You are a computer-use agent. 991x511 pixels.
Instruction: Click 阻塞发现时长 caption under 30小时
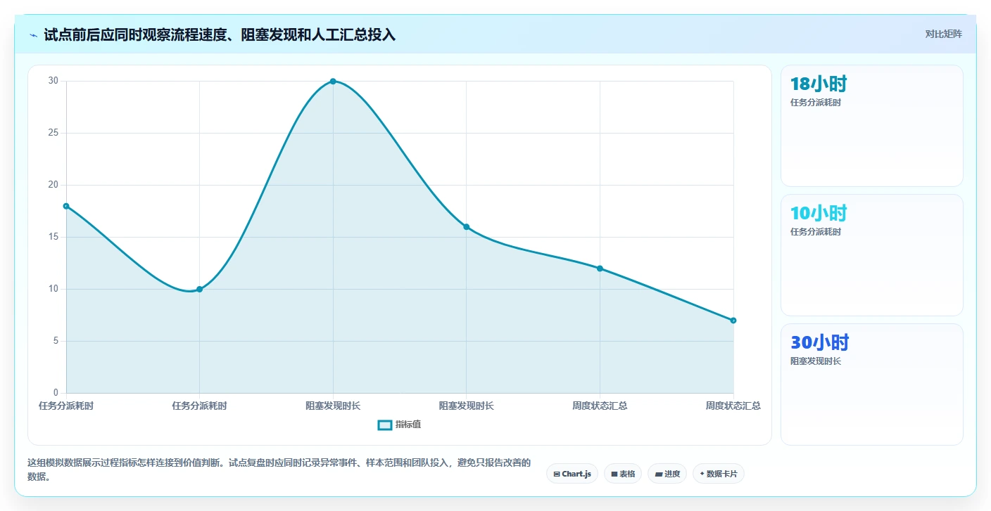coord(816,361)
